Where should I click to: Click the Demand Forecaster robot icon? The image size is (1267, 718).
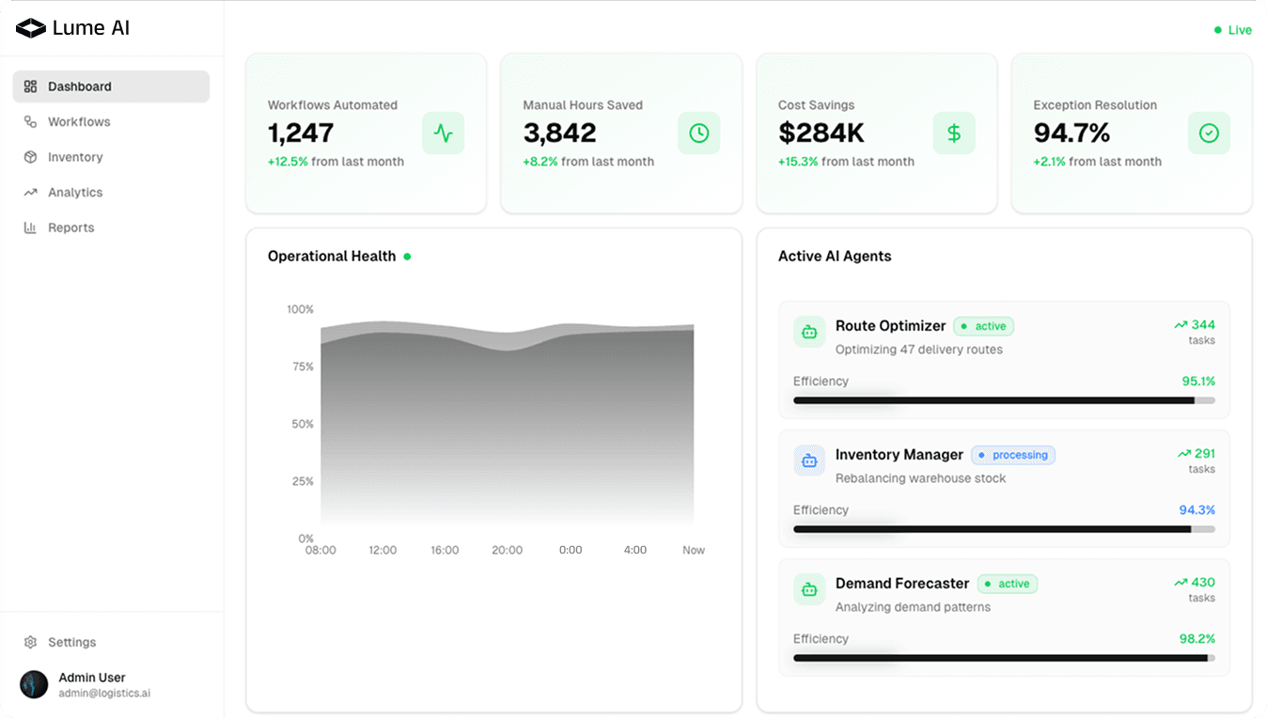[x=808, y=589]
